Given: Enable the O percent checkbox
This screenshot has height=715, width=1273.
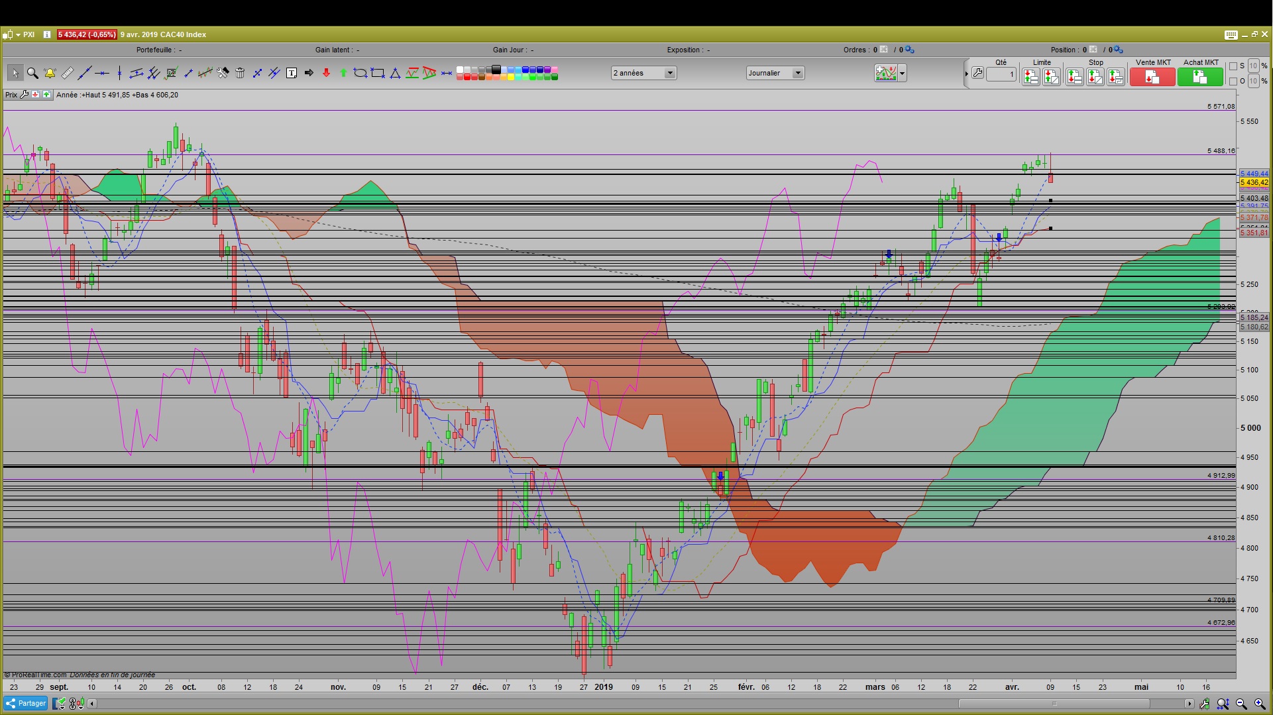Looking at the screenshot, I should (1233, 82).
